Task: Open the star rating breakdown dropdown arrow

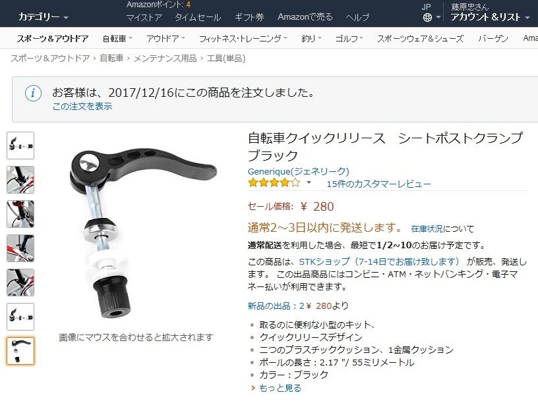Action: (x=309, y=182)
